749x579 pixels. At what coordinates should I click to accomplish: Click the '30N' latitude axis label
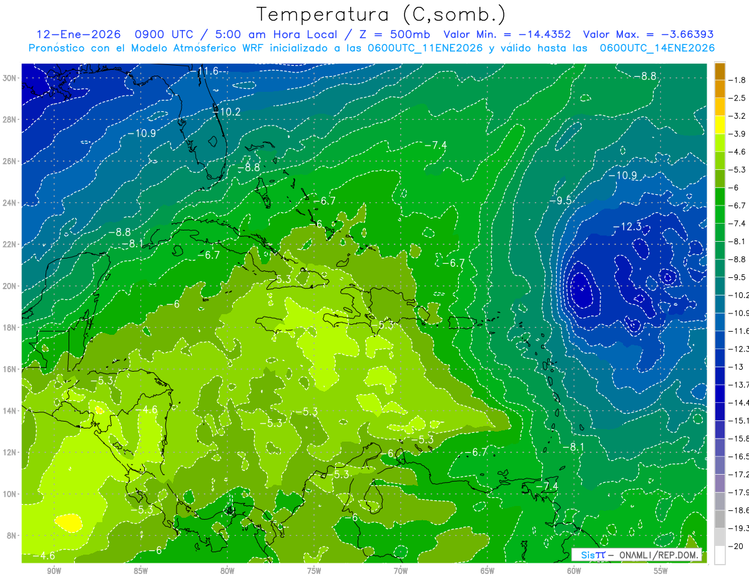coord(10,78)
